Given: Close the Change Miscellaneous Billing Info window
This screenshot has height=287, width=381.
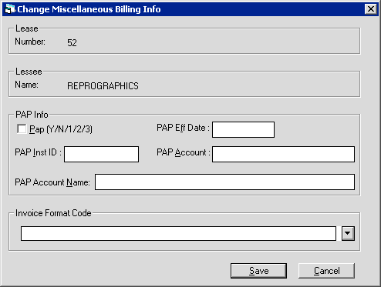Looking at the screenshot, I should (x=371, y=9).
